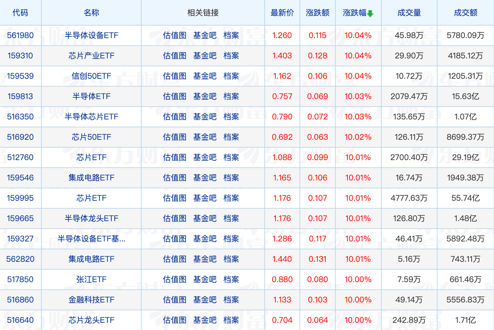Open 集成电路ETF in 159546 row

coord(91,178)
